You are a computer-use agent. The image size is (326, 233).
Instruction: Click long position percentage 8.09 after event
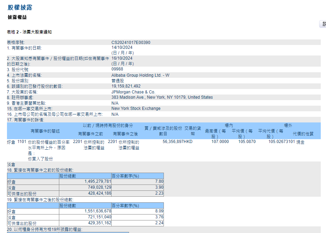159,211
